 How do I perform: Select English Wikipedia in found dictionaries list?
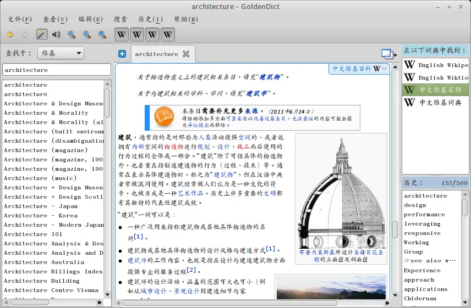(436, 65)
